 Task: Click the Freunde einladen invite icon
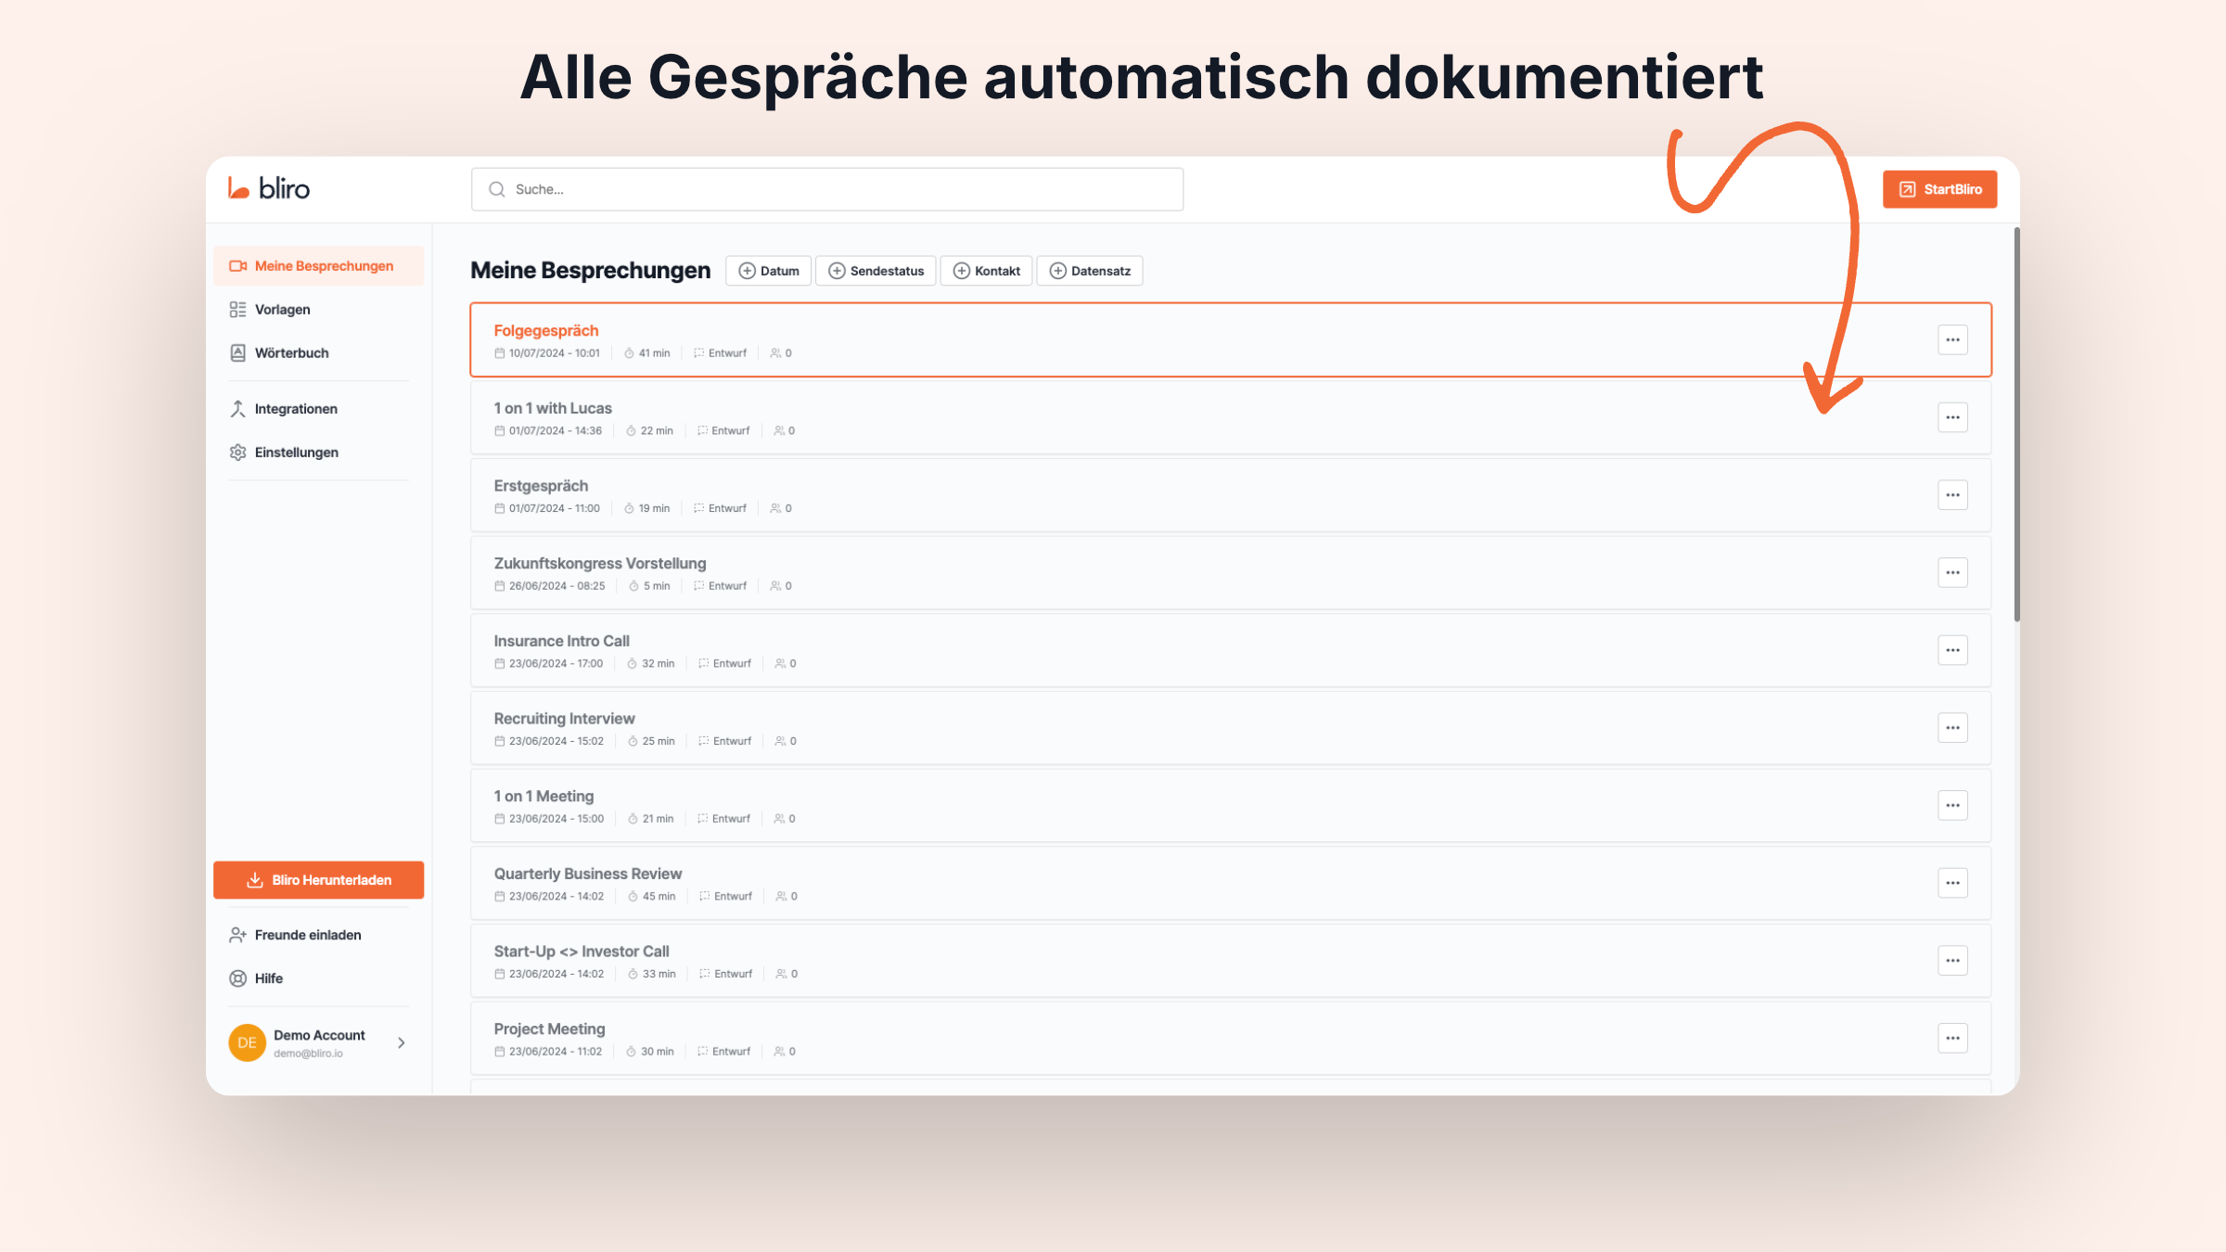tap(238, 935)
